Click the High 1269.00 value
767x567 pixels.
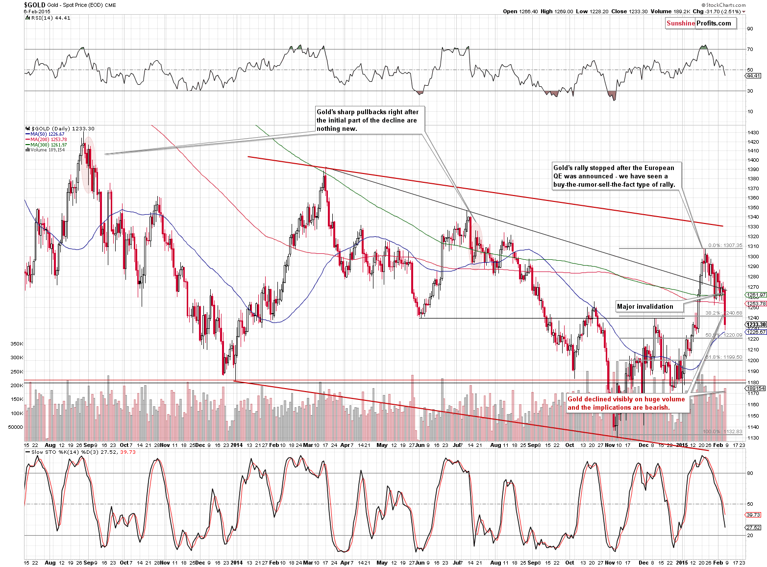click(557, 11)
